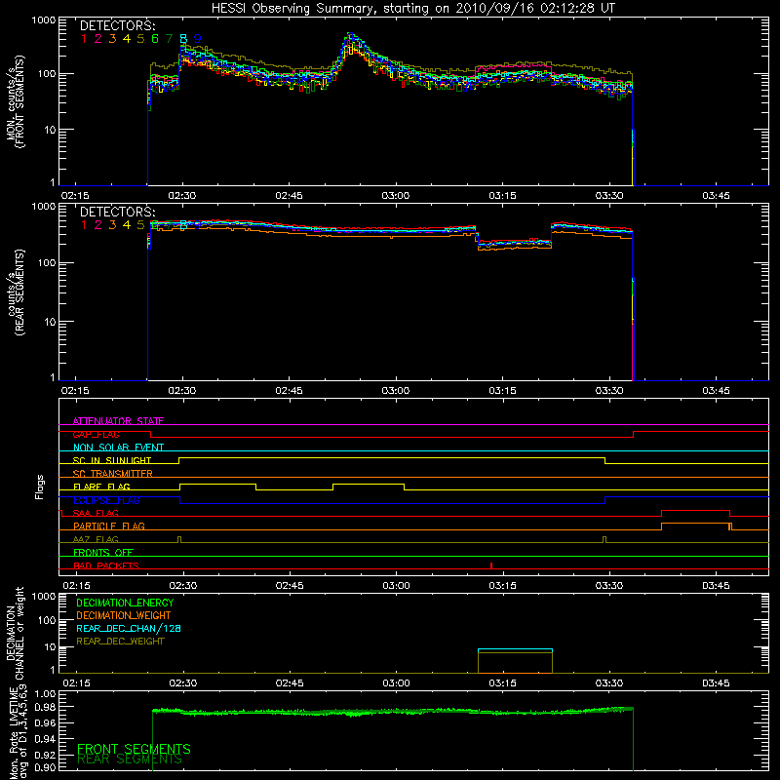
Task: Click FRONT SEGMENTS legend in the livetime plot
Action: click(x=134, y=749)
